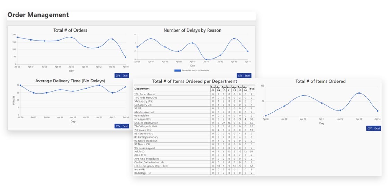Screen dimensions: 388x187
Task: Select the '8E Coronary ICU' row
Action: [194, 134]
